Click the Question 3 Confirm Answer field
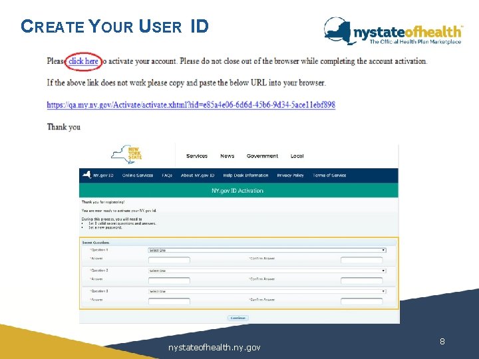 tap(361, 301)
